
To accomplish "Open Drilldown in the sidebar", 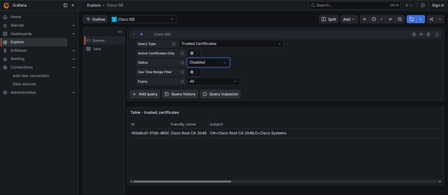I will pos(19,50).
